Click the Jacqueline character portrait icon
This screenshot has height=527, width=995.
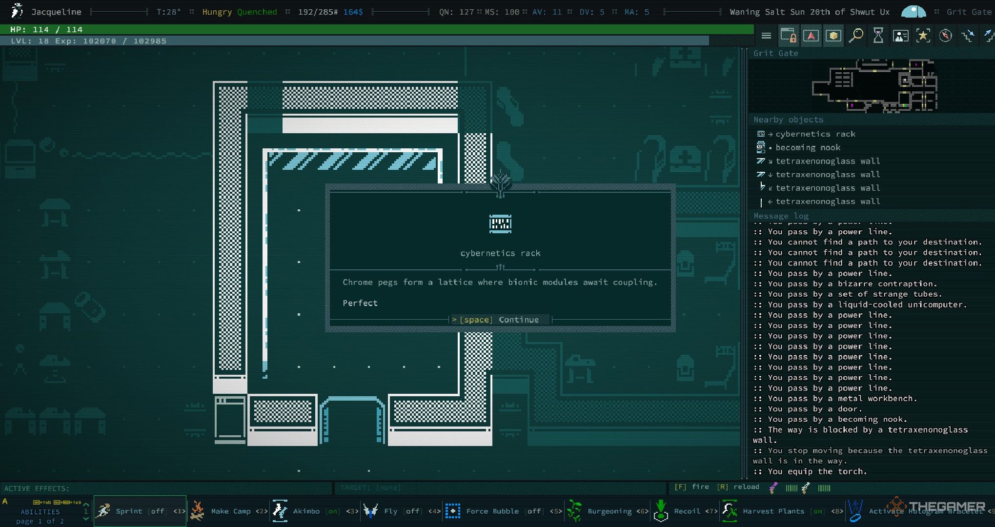coord(17,11)
